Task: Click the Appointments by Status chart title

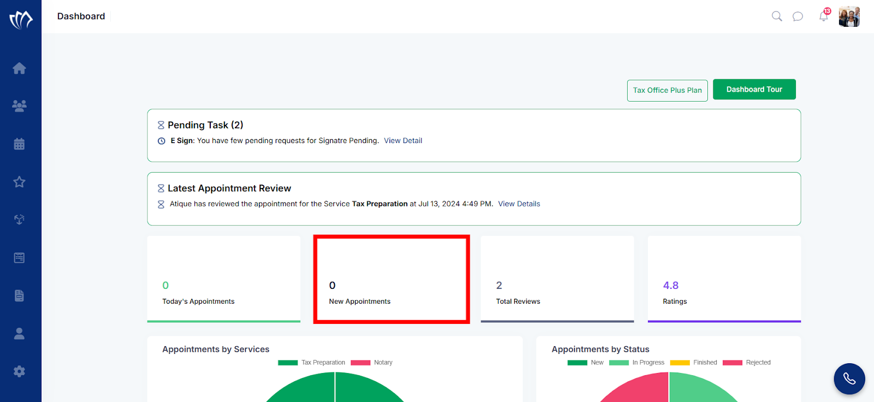Action: click(x=600, y=350)
